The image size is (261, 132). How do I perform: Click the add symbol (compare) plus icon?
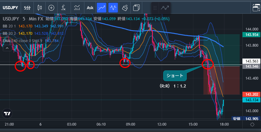(51, 8)
